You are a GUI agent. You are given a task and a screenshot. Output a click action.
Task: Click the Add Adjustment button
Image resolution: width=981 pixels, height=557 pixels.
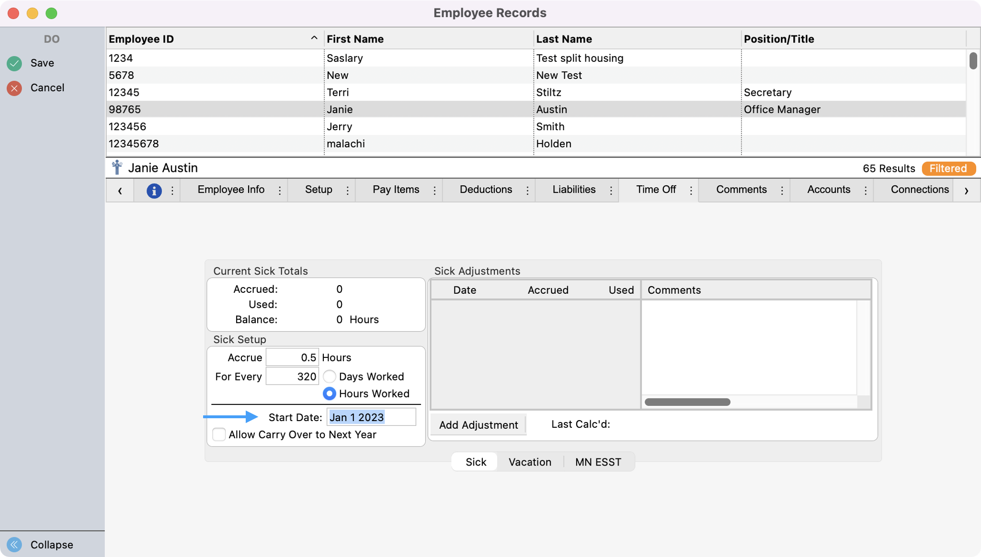(x=478, y=425)
